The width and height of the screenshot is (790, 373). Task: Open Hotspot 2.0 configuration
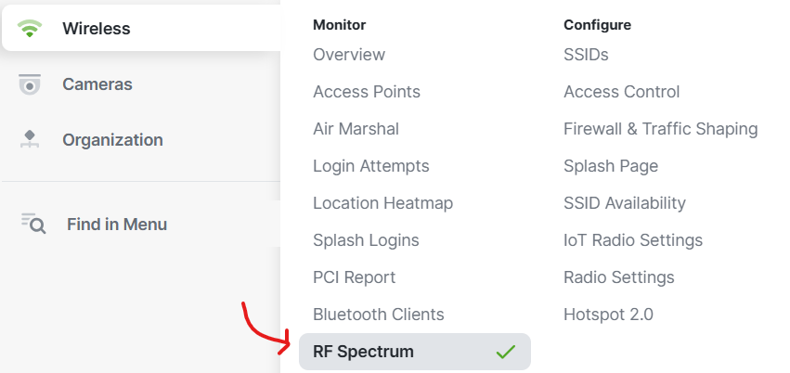point(608,315)
